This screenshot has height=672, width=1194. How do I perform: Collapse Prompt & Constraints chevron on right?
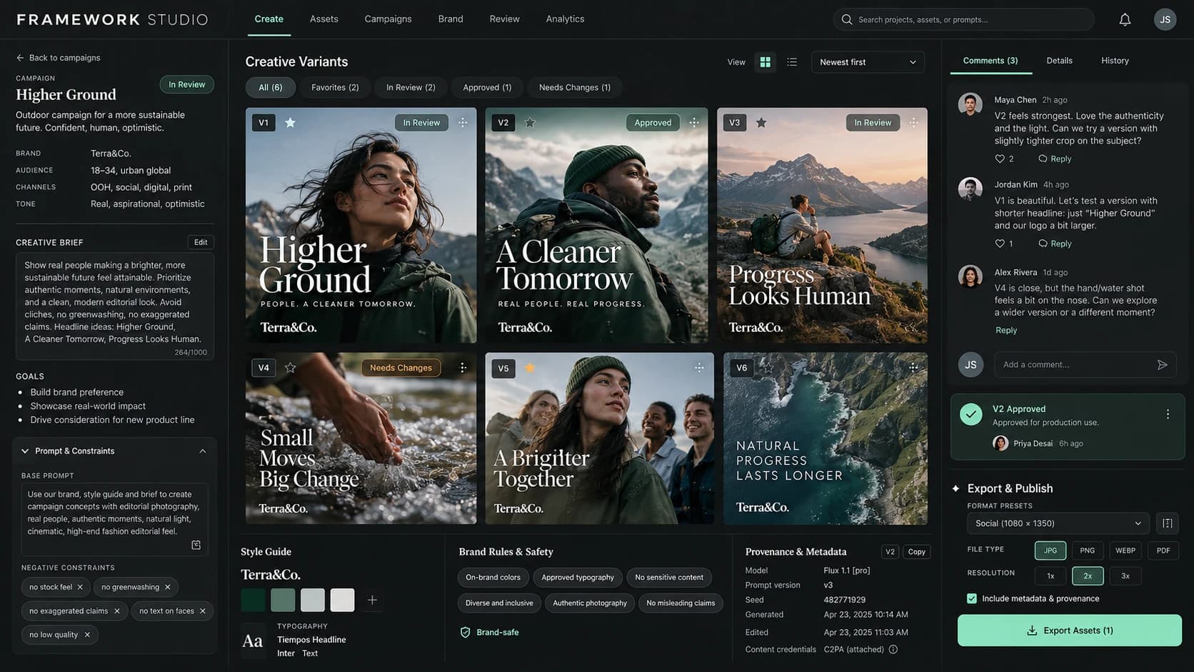coord(203,451)
